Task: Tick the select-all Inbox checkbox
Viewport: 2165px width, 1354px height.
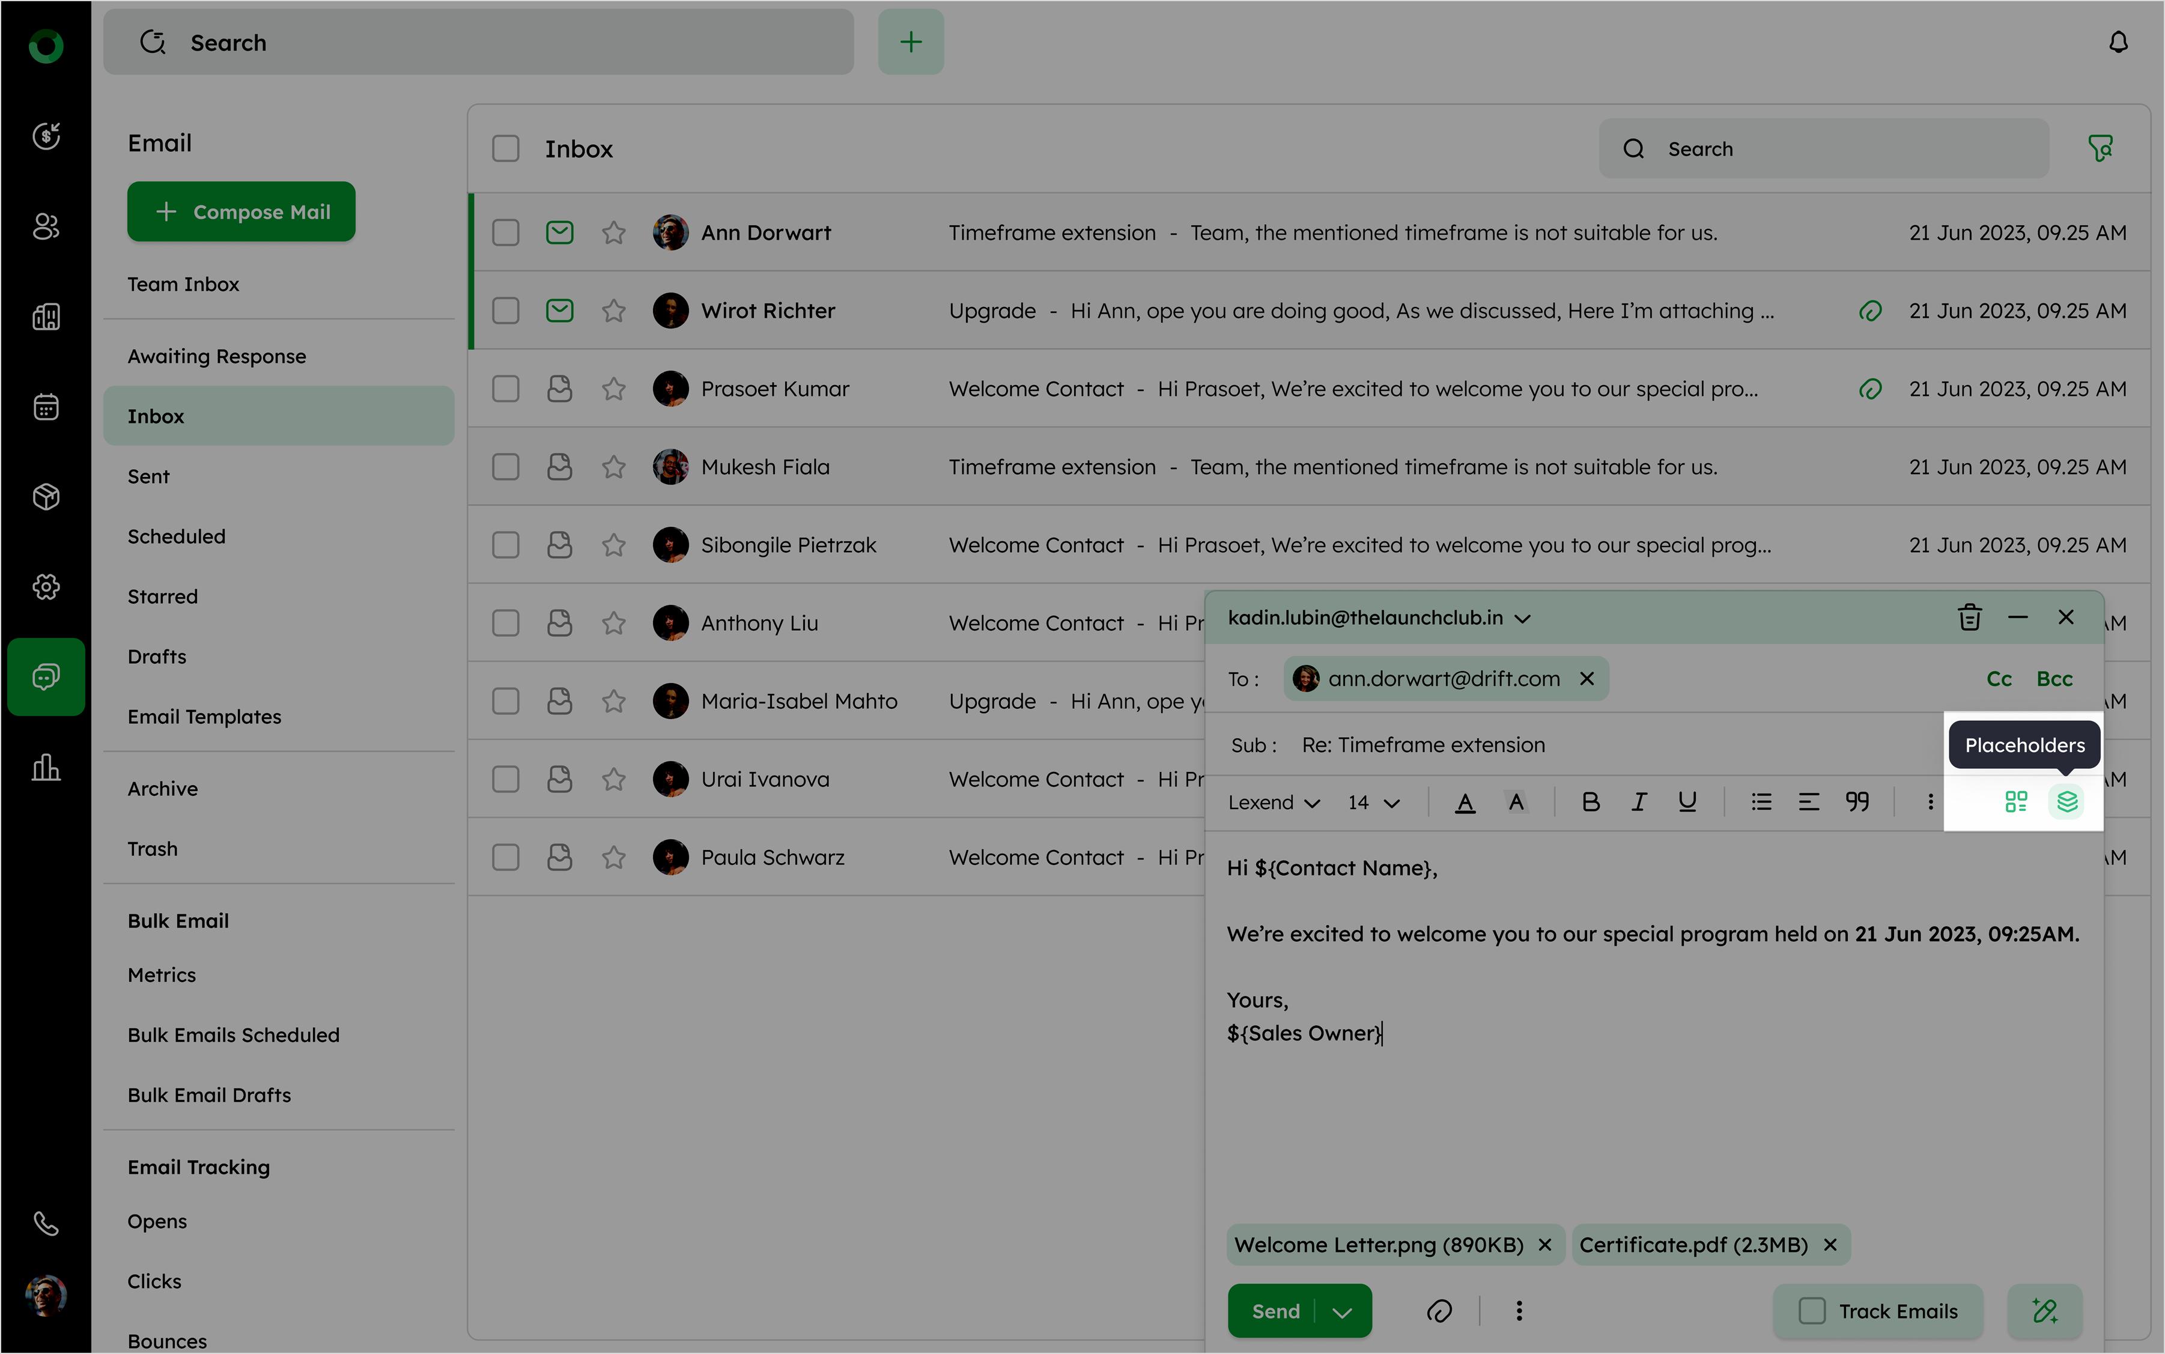Action: (x=506, y=148)
